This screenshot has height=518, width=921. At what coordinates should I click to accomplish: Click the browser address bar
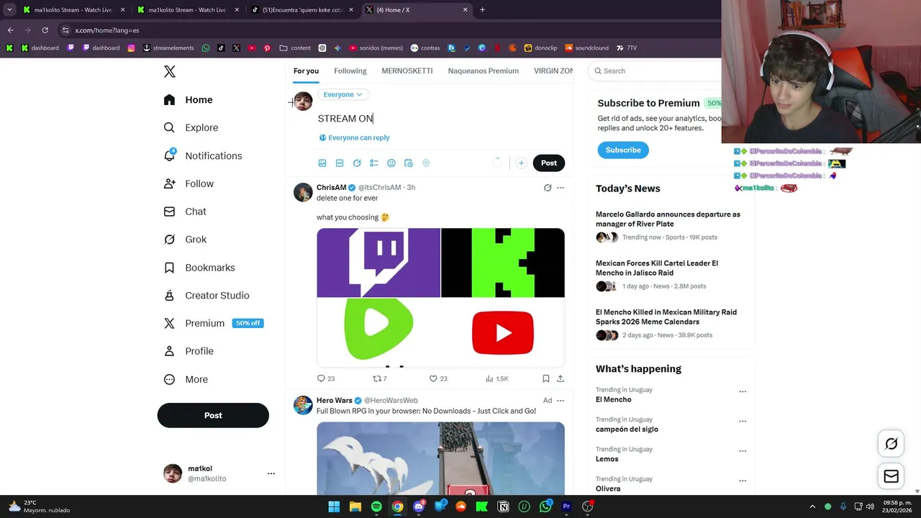[389, 30]
